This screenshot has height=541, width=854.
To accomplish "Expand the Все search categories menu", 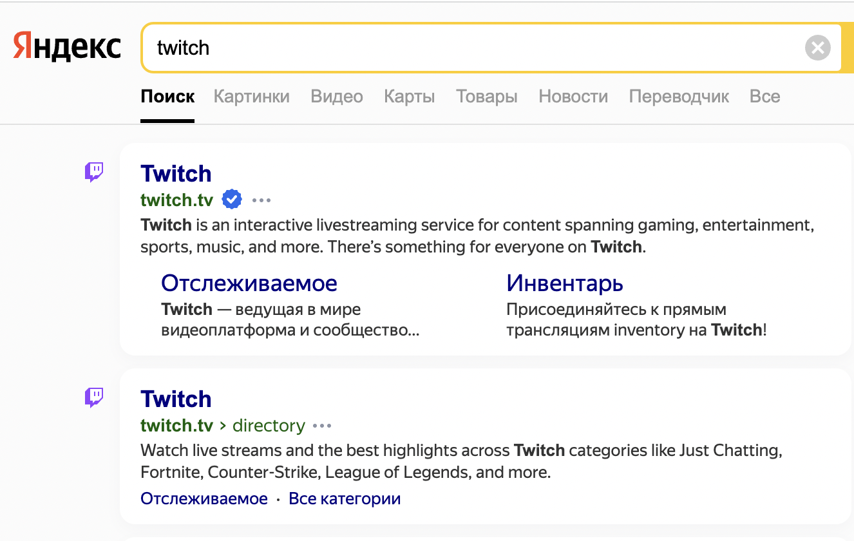I will [764, 97].
